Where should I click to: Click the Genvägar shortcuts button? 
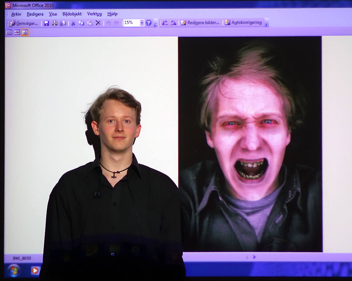coord(24,23)
